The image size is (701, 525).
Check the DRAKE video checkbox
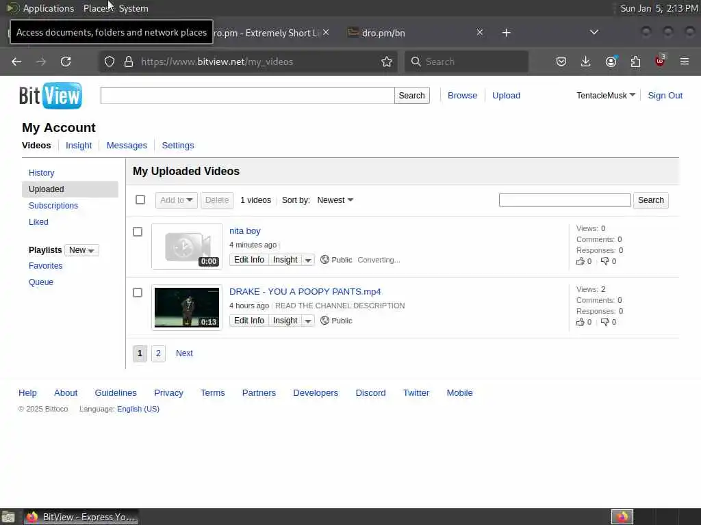pos(138,293)
